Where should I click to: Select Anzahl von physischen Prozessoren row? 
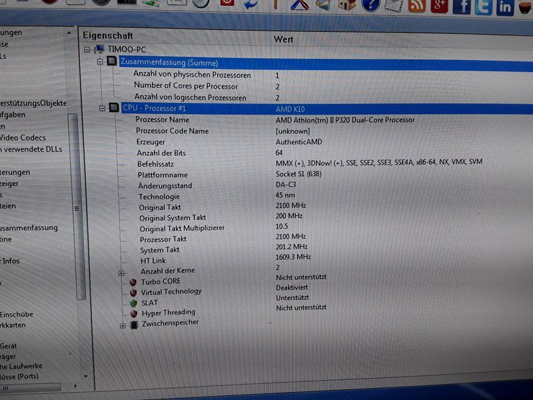(192, 75)
